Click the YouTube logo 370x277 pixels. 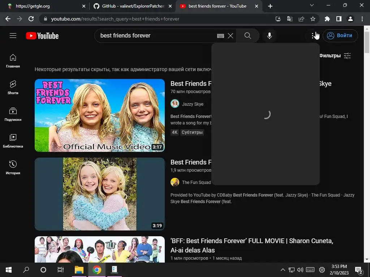tap(42, 36)
